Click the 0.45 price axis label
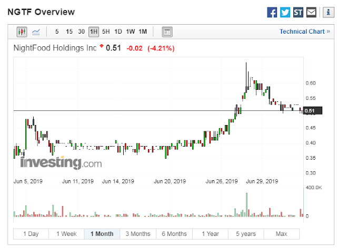 coord(311,128)
